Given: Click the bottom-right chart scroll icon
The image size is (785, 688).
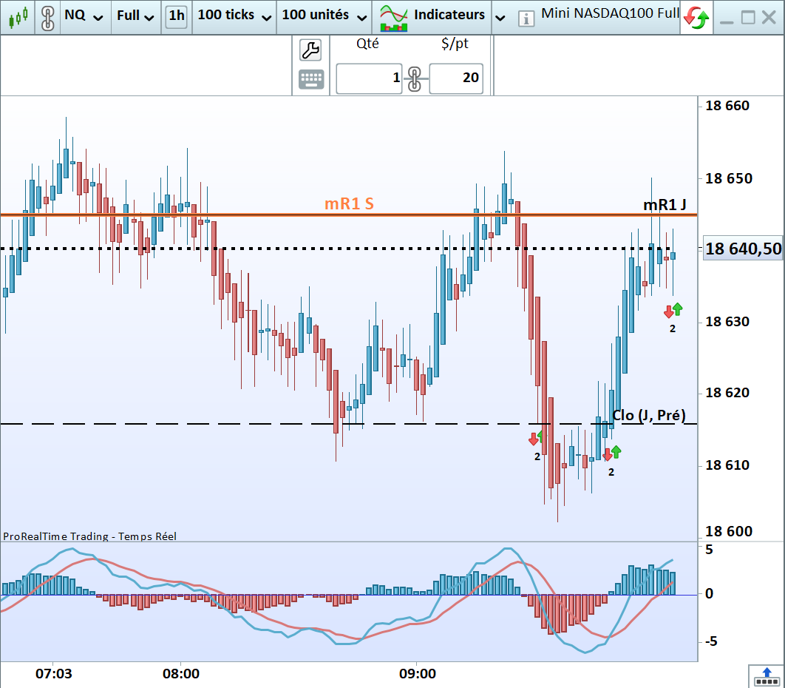Looking at the screenshot, I should (767, 676).
